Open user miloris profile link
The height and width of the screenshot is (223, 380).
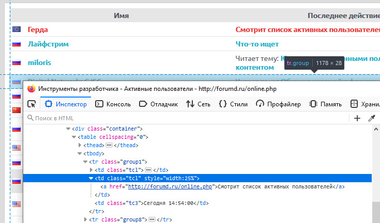(39, 62)
